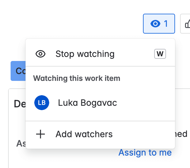Click the gap between Stop watching and W
This screenshot has height=168, width=190.
(x=134, y=54)
